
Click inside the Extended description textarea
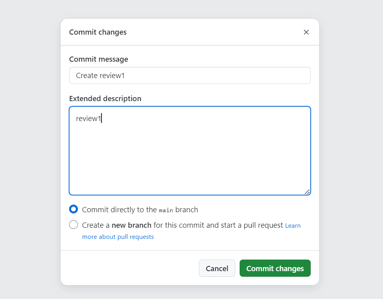[190, 155]
